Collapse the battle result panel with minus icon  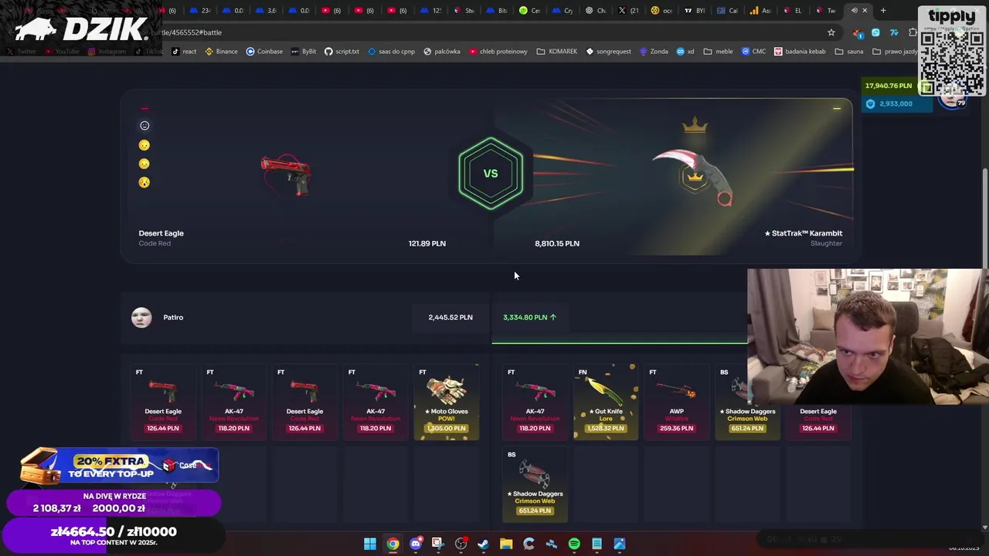point(837,109)
